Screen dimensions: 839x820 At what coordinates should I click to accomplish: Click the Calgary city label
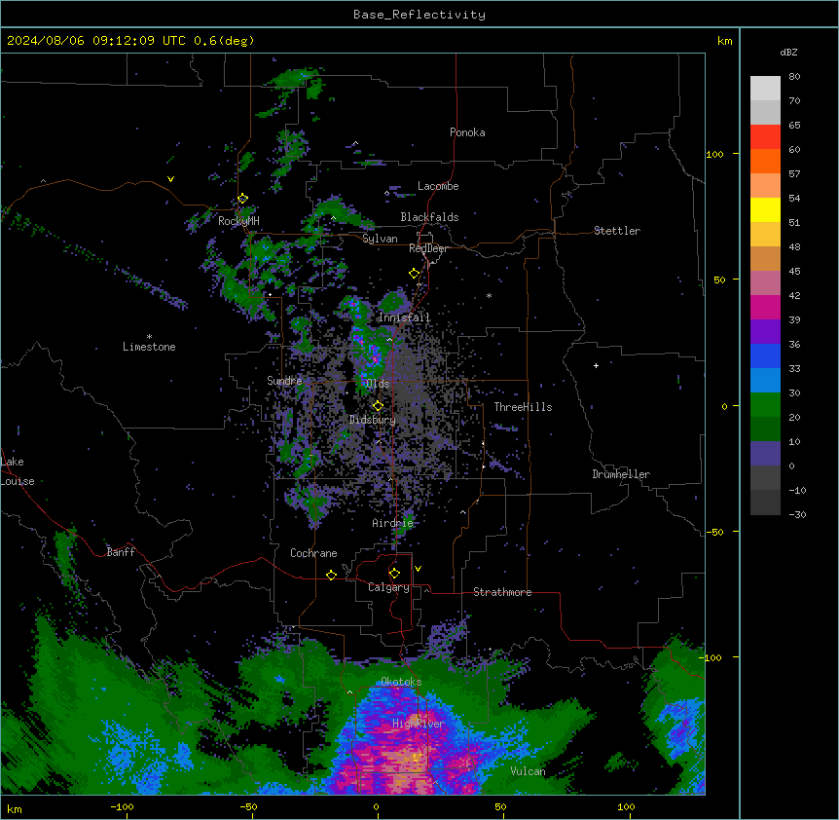[388, 587]
